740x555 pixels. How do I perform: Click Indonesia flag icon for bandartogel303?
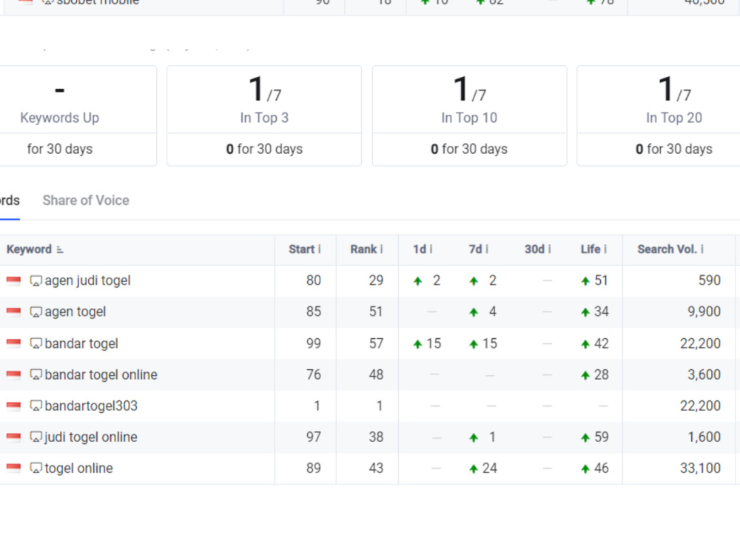point(13,406)
